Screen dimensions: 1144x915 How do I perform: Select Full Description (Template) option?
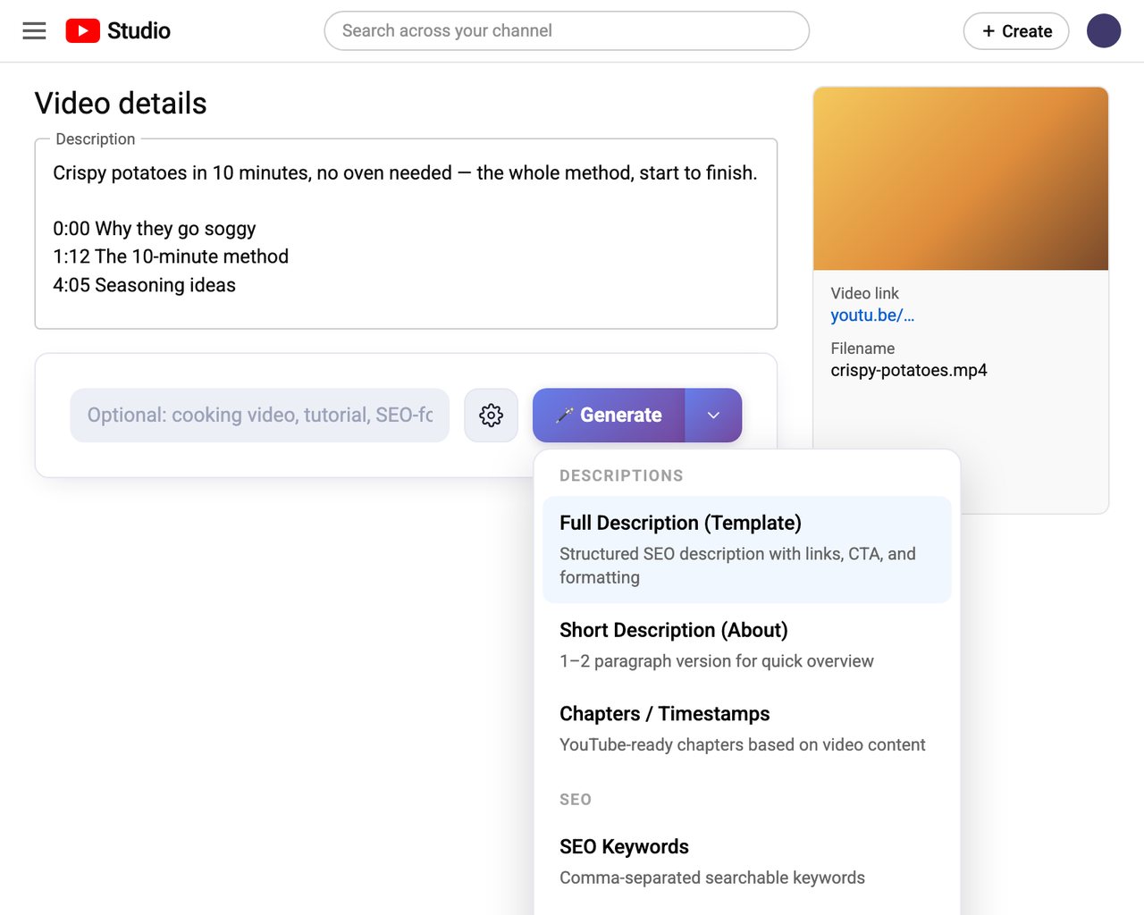click(747, 550)
